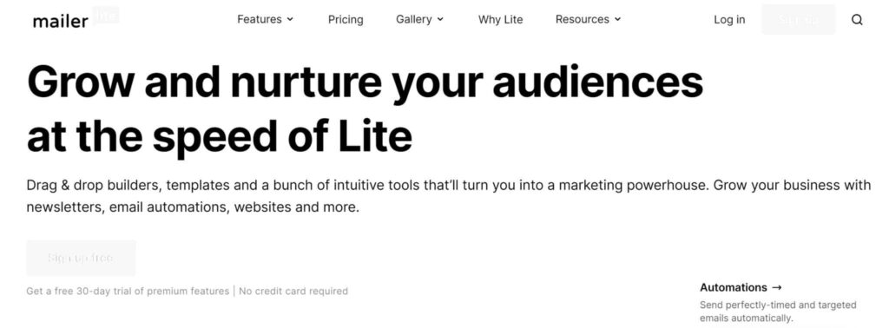The width and height of the screenshot is (889, 328).
Task: Open the Features menu label
Action: 259,19
